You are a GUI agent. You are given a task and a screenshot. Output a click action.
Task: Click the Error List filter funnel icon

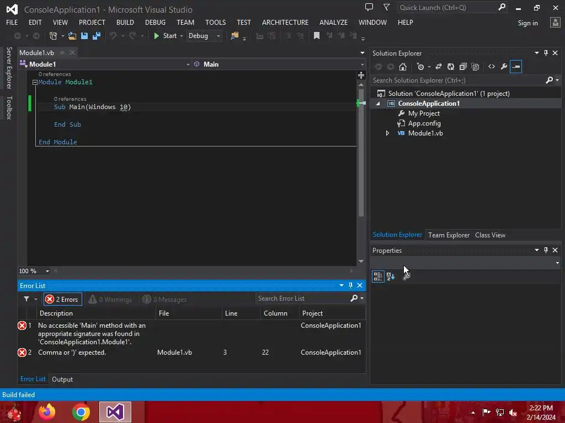tap(26, 299)
